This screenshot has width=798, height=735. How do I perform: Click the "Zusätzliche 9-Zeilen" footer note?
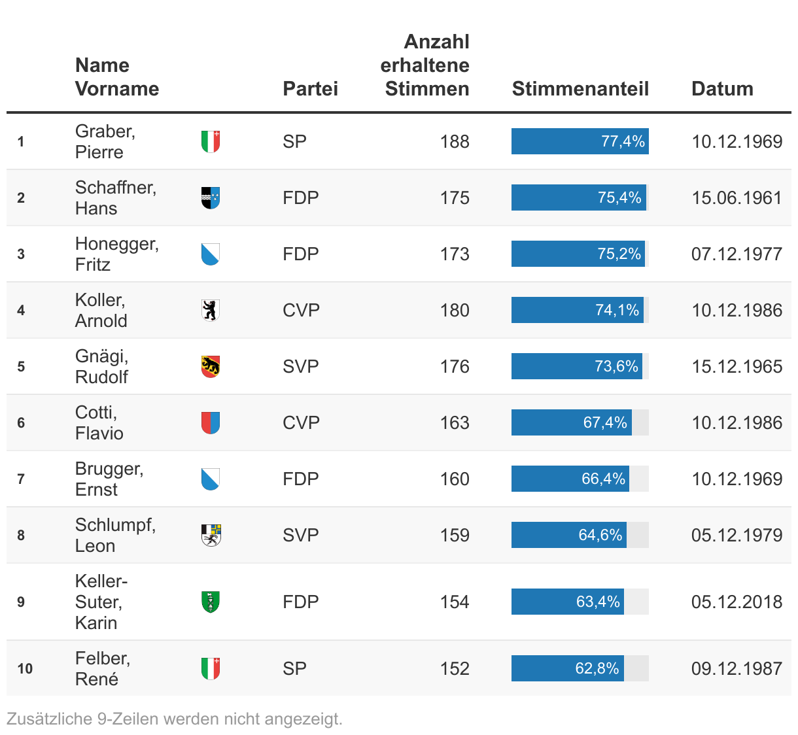[x=175, y=719]
